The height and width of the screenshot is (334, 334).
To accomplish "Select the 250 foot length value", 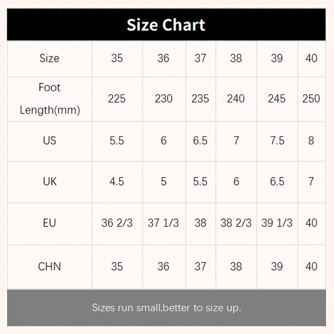I will click(x=311, y=99).
